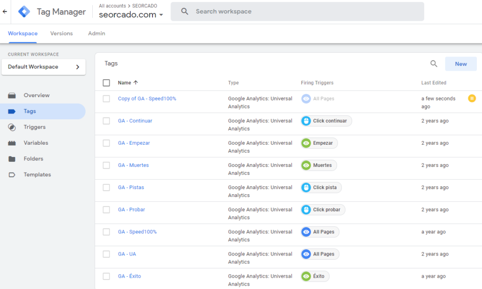The height and width of the screenshot is (289, 482).
Task: Click the Search workspace input field
Action: tap(297, 11)
